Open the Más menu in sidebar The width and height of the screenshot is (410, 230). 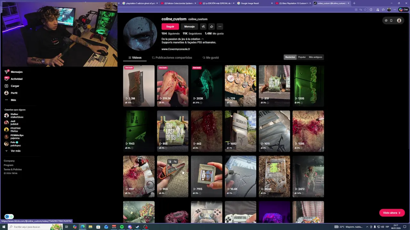tap(10, 100)
